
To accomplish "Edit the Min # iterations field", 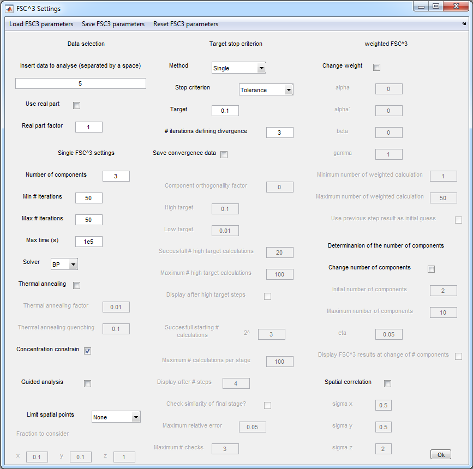I will [x=89, y=198].
